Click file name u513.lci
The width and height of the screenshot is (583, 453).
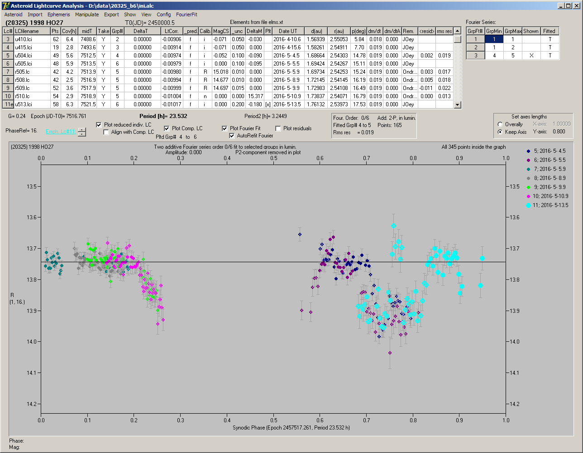click(32, 104)
